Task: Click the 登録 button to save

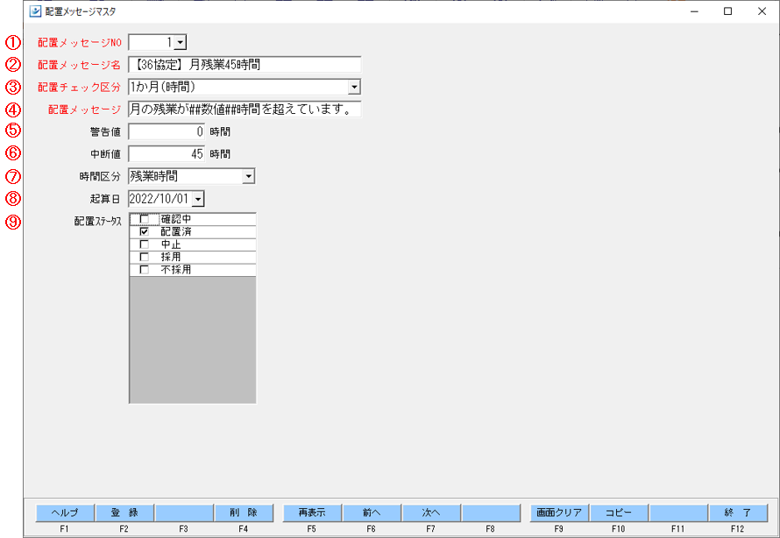Action: point(124,513)
